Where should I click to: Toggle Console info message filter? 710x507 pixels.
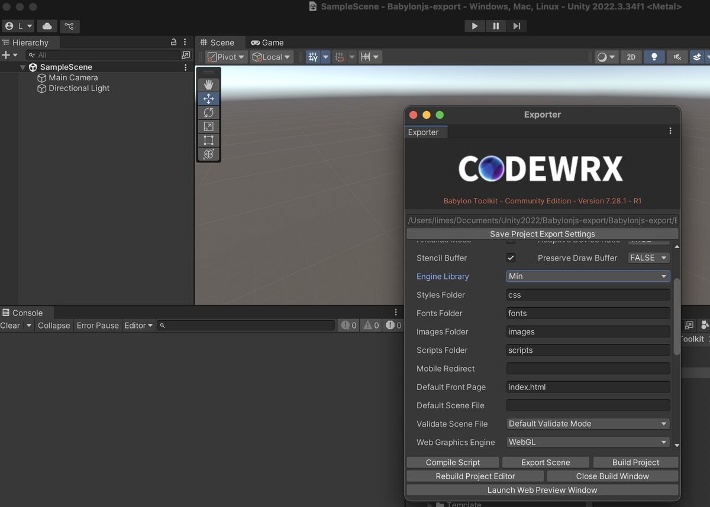[348, 326]
